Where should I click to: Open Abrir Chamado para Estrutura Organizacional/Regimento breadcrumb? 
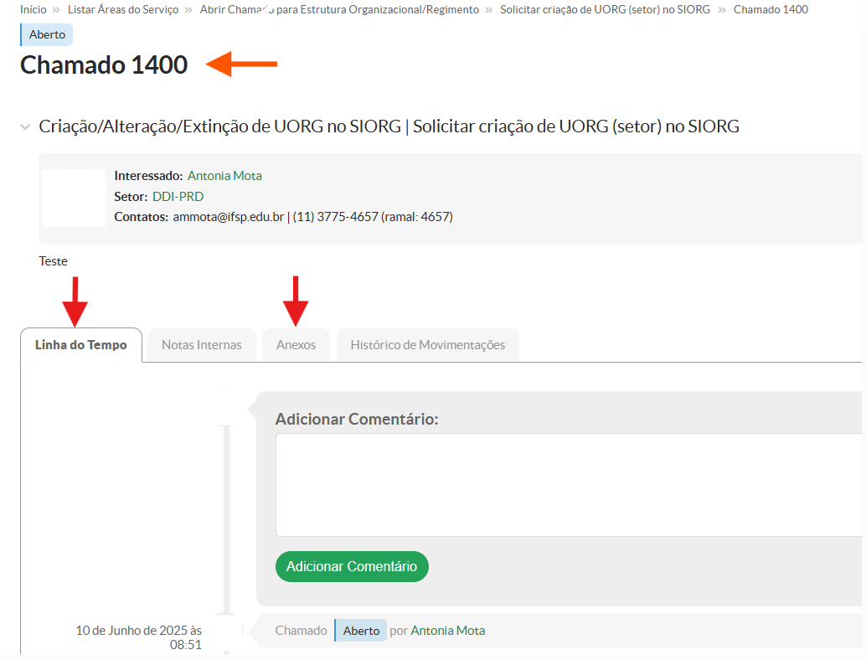(x=339, y=9)
